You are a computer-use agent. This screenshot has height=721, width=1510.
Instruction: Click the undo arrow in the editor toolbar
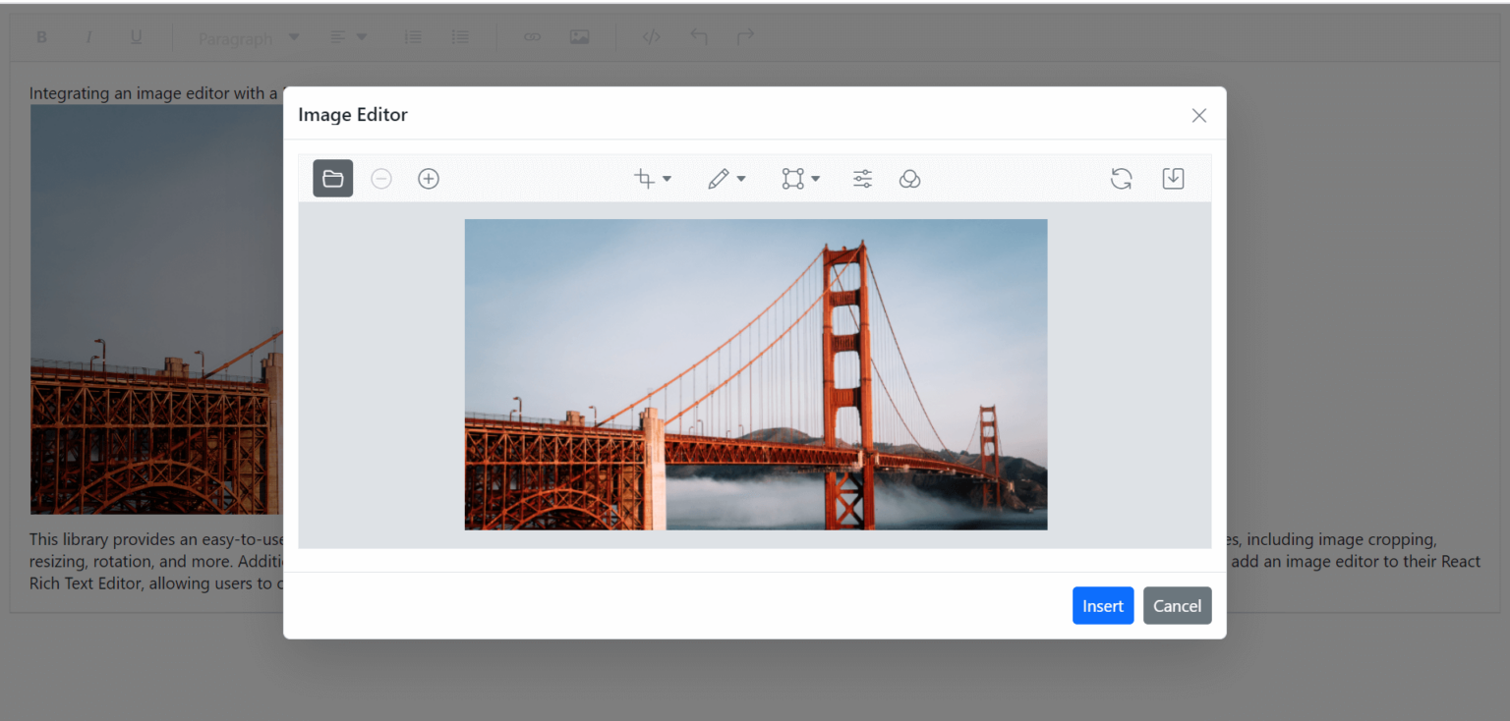[698, 36]
